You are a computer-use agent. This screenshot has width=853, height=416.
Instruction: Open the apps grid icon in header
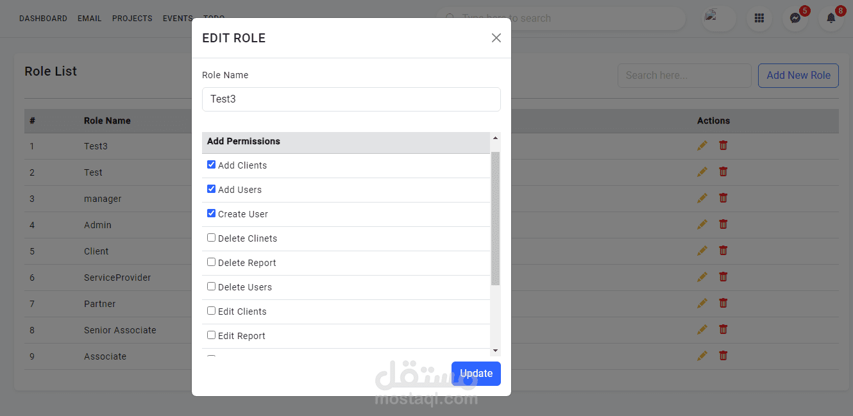pyautogui.click(x=759, y=18)
